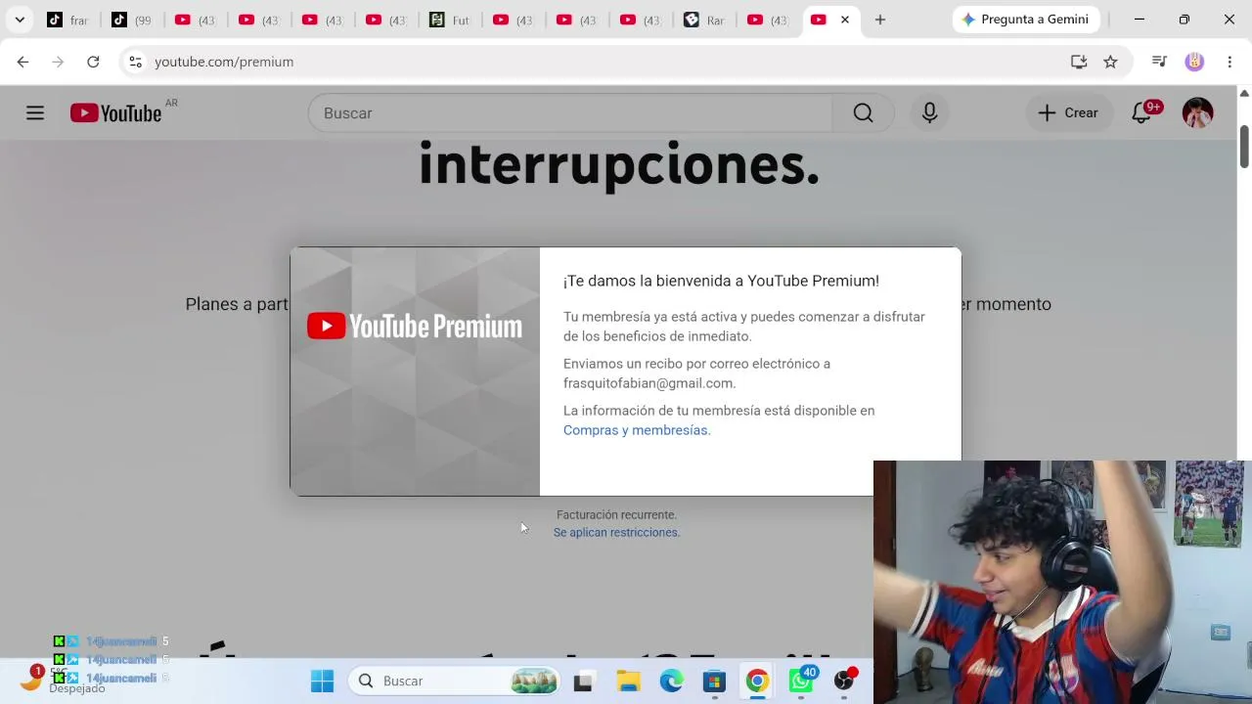View site information icon in address bar
Image resolution: width=1252 pixels, height=704 pixels.
point(136,62)
